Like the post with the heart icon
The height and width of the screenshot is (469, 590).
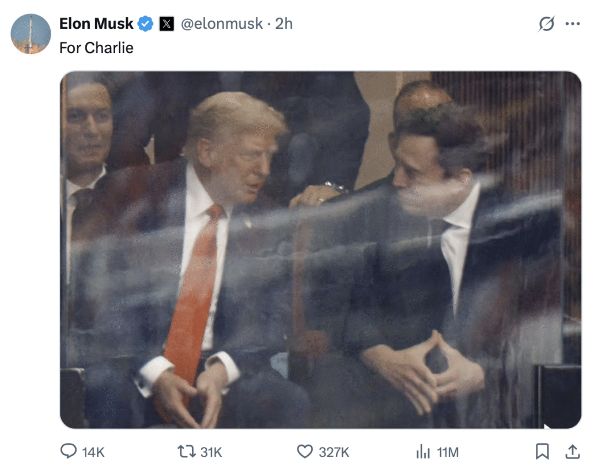point(305,452)
